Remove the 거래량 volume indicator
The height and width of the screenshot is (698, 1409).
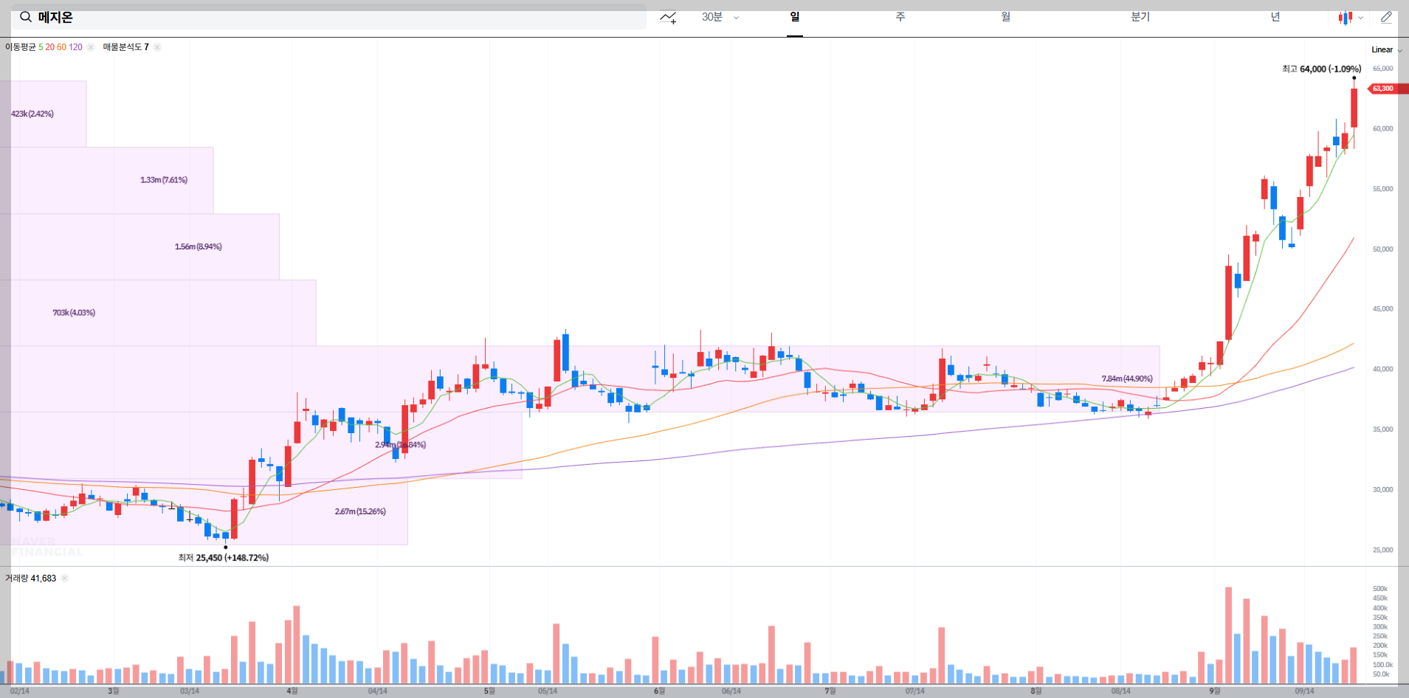pyautogui.click(x=64, y=578)
